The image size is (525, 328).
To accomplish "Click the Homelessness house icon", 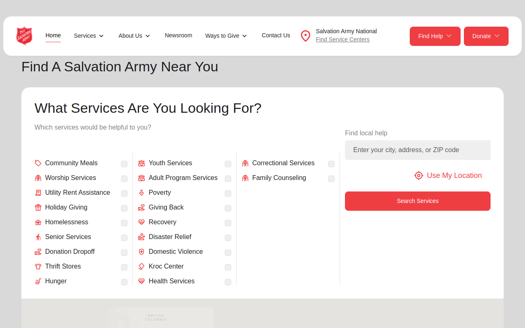I will 38,222.
